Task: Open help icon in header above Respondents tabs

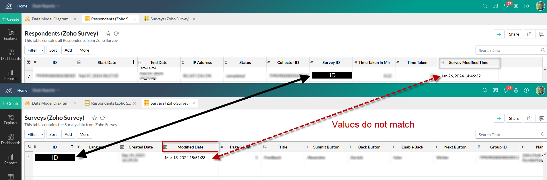Action: pos(526,6)
